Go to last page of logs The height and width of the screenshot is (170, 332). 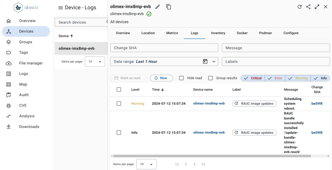point(203,164)
